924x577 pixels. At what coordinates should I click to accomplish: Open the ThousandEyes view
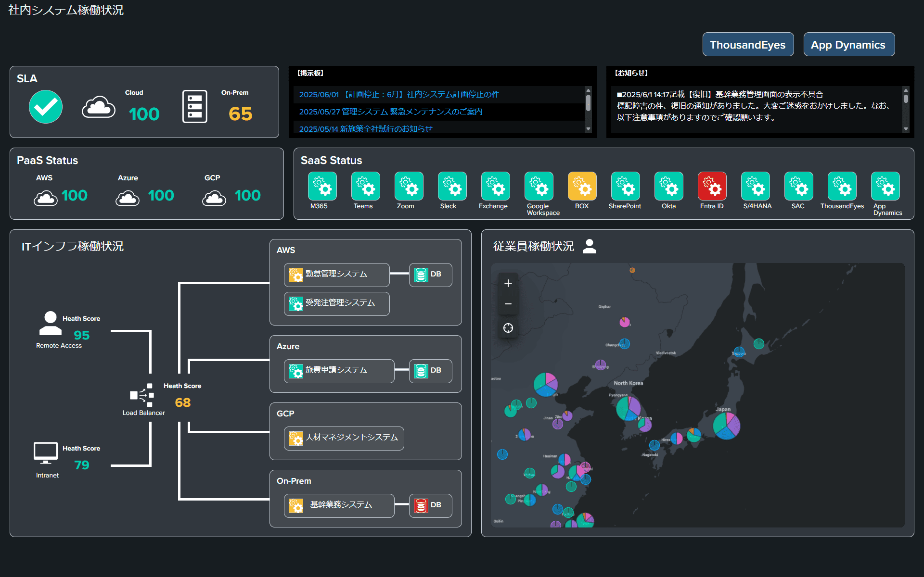[x=748, y=44]
